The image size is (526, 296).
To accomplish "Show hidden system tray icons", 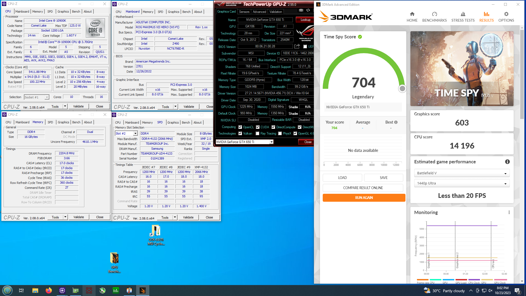I will [471, 291].
